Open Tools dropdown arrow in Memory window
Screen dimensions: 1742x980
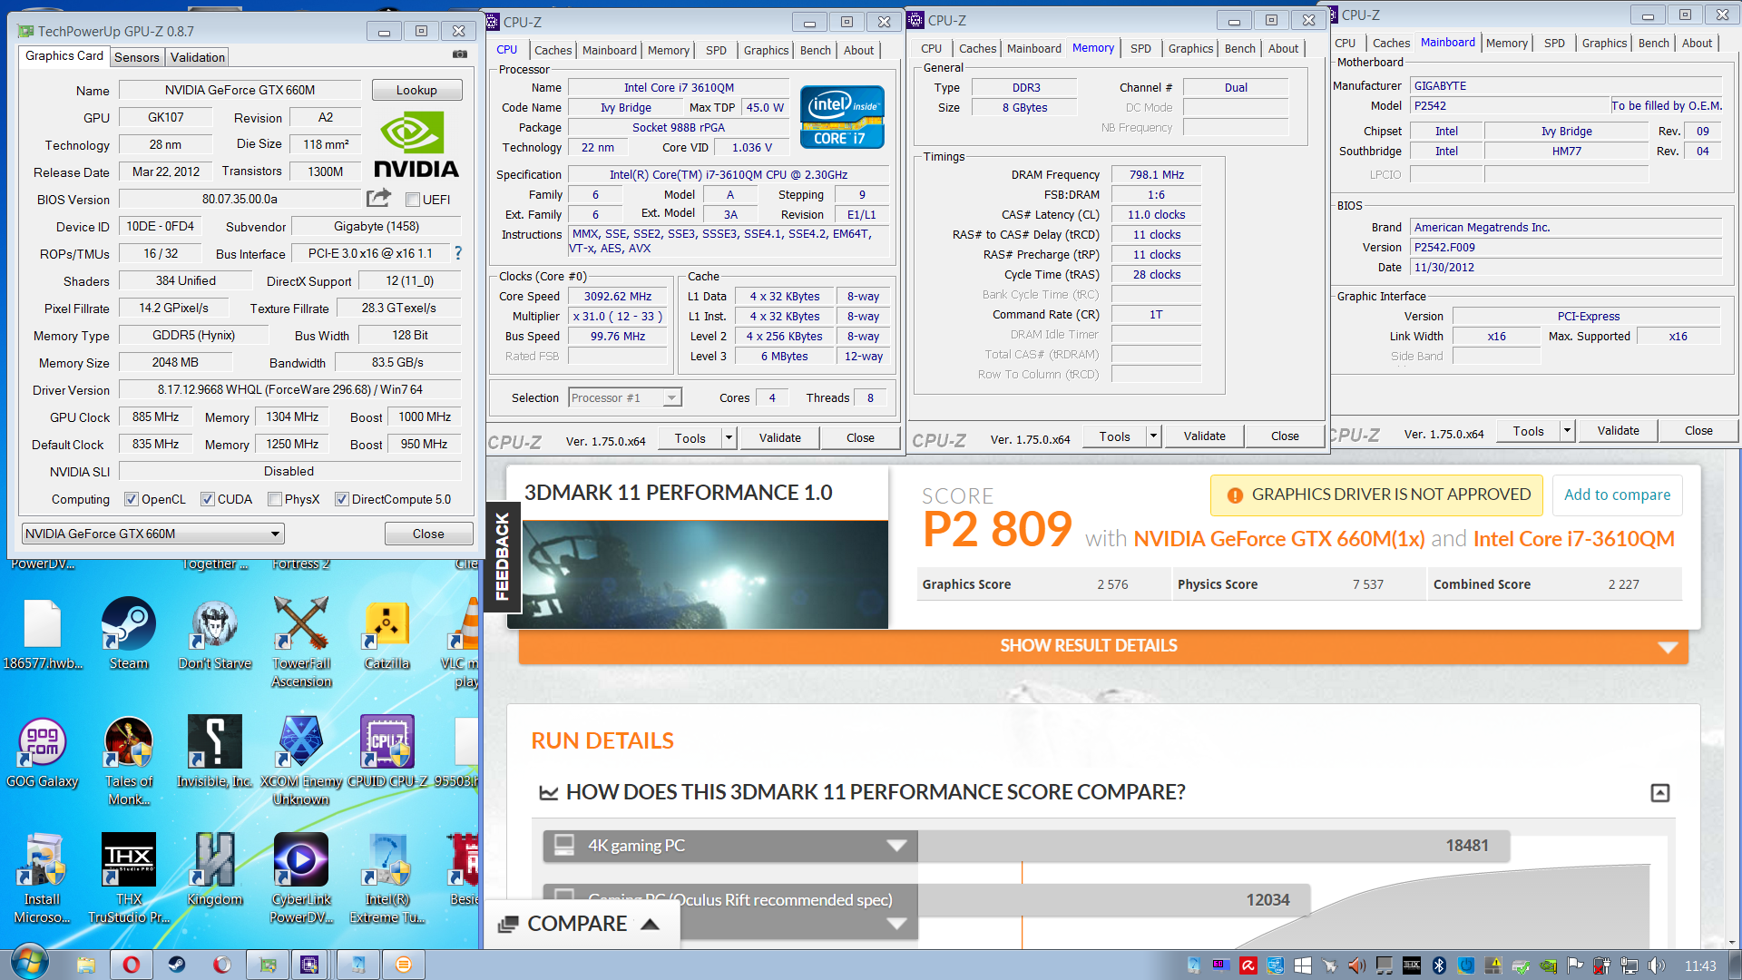pyautogui.click(x=1153, y=436)
